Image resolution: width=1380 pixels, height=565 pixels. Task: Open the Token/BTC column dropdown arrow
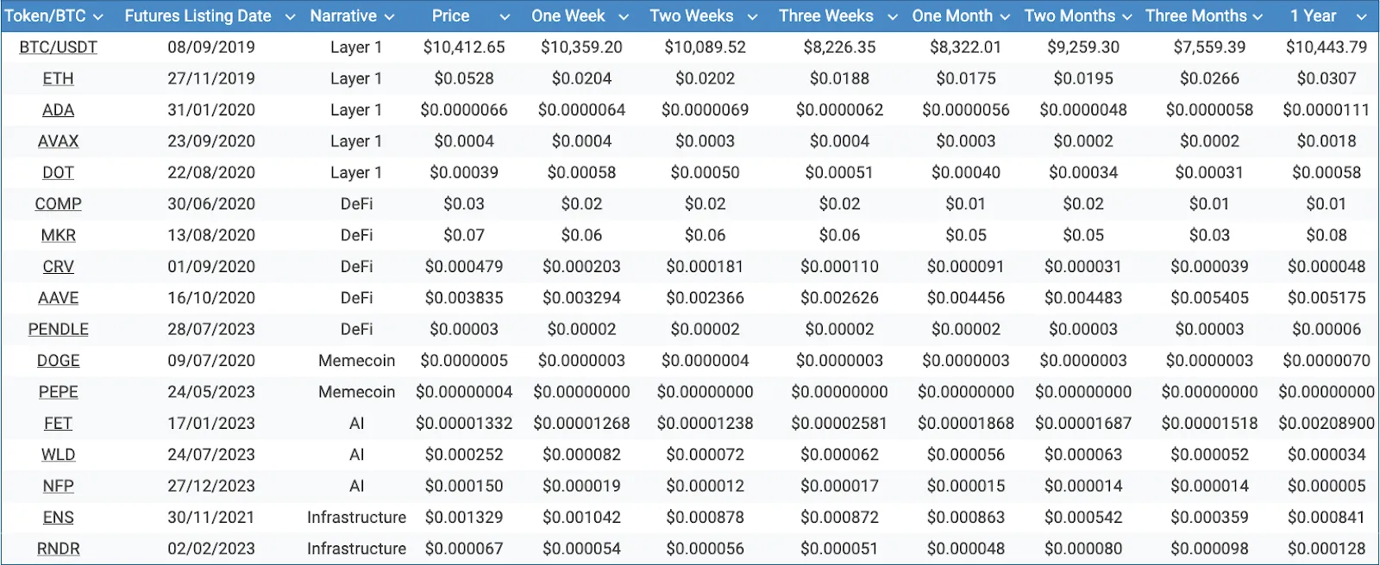(x=97, y=17)
